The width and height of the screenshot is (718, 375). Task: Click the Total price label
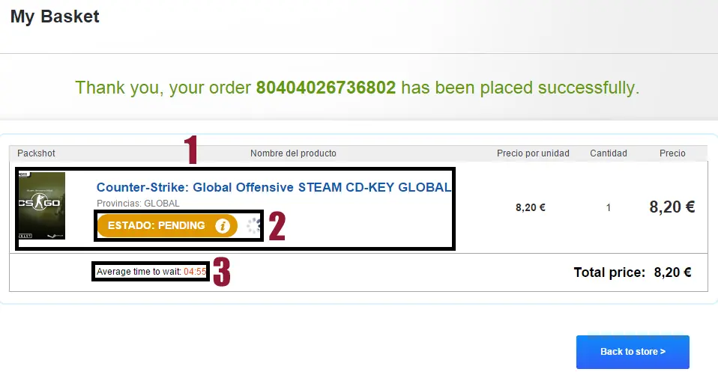tap(609, 272)
